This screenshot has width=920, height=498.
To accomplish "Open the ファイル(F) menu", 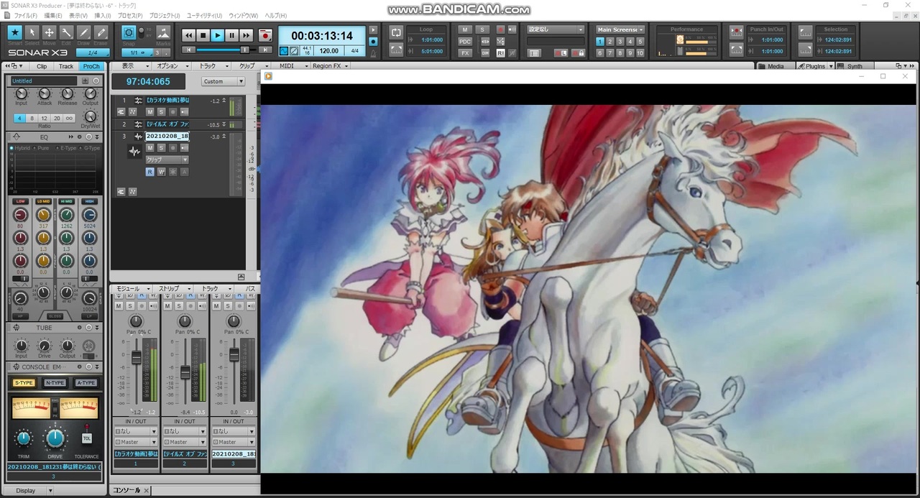I will (x=26, y=15).
